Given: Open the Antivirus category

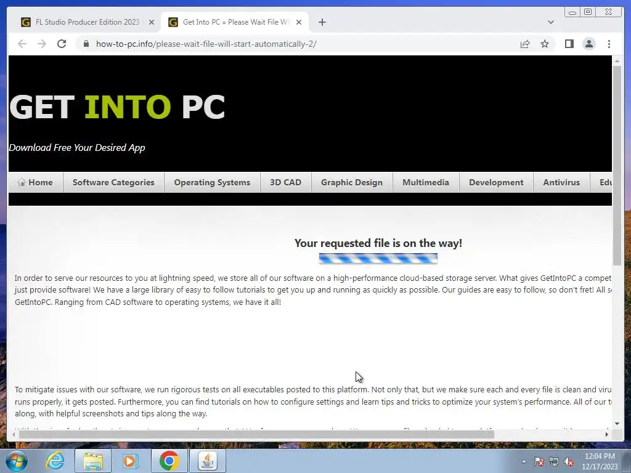Looking at the screenshot, I should point(561,182).
